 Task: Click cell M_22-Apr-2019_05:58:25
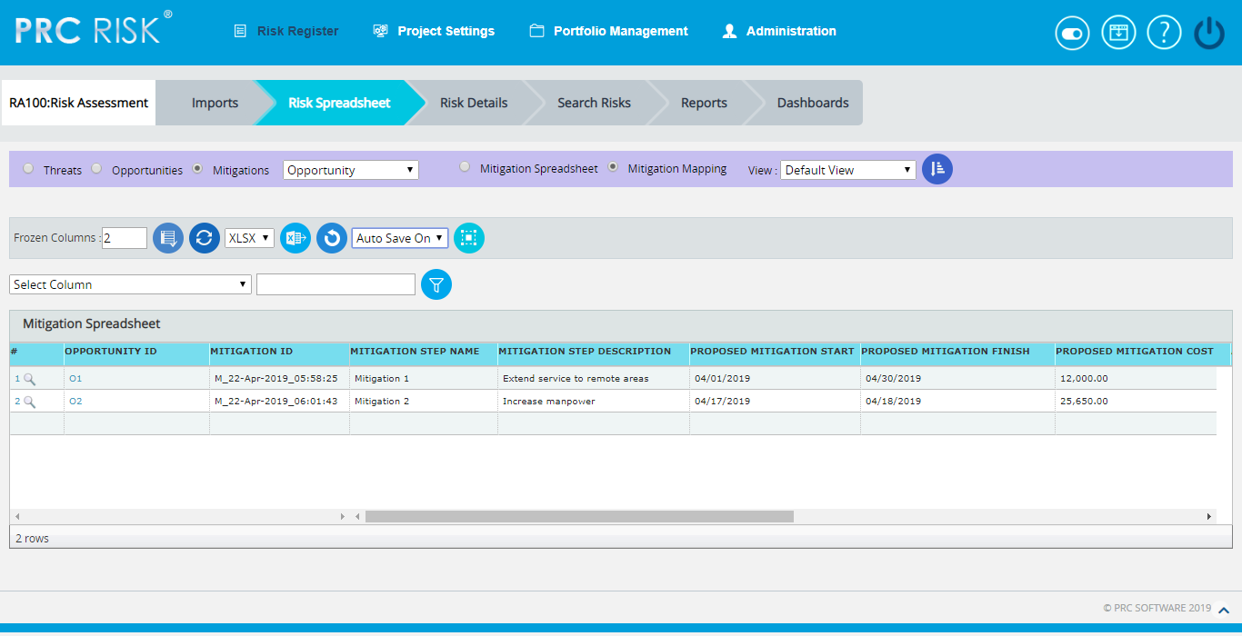click(x=279, y=379)
